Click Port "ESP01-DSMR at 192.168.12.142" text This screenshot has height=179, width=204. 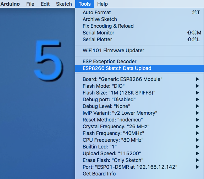coord(130,167)
